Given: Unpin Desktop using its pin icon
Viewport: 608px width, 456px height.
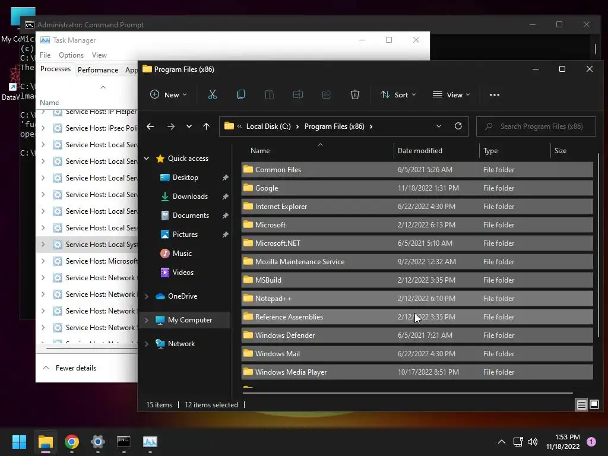Looking at the screenshot, I should point(225,178).
